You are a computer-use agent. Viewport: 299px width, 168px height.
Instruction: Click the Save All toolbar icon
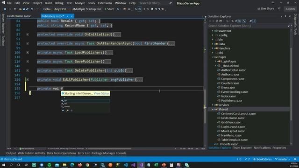27,9
